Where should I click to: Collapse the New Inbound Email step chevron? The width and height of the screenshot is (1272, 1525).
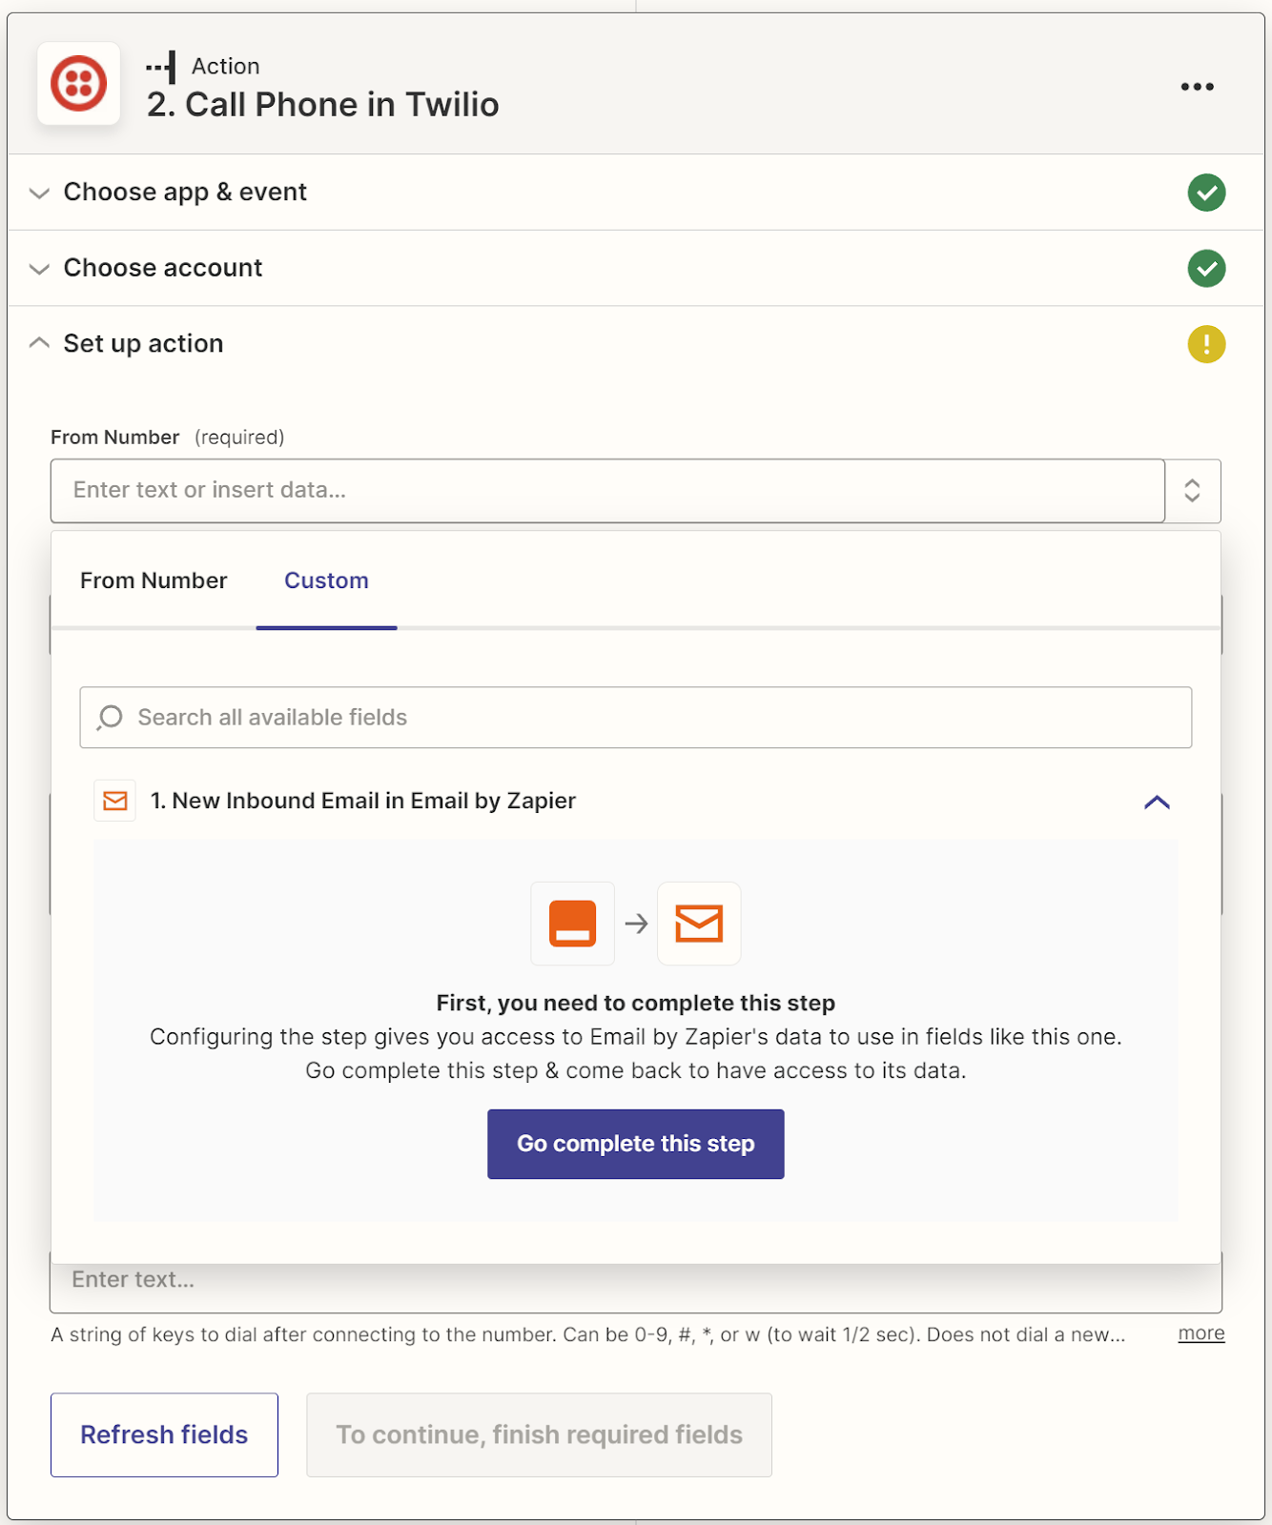pyautogui.click(x=1157, y=802)
